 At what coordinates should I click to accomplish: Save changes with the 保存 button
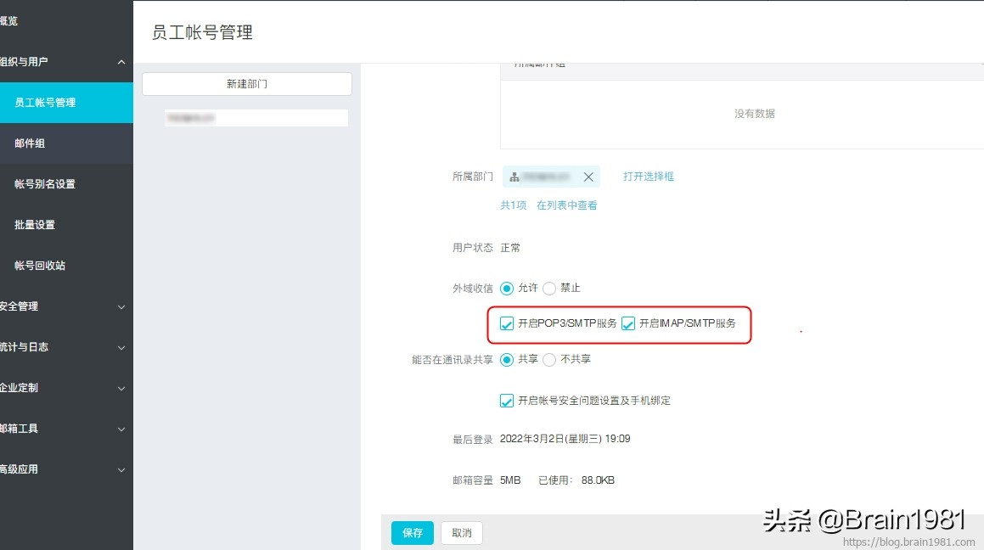pyautogui.click(x=412, y=533)
